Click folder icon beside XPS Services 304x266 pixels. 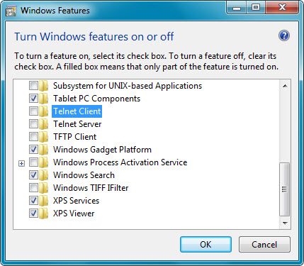tap(44, 201)
